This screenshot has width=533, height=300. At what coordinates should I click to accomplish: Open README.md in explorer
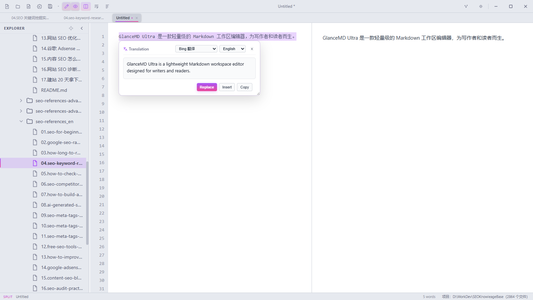[43, 90]
